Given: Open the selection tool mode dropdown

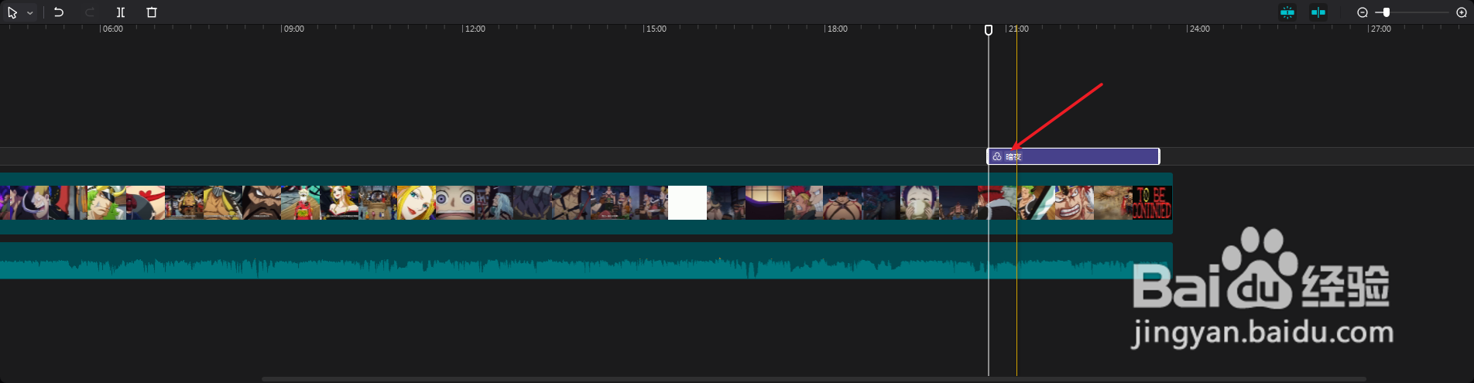Looking at the screenshot, I should 30,13.
